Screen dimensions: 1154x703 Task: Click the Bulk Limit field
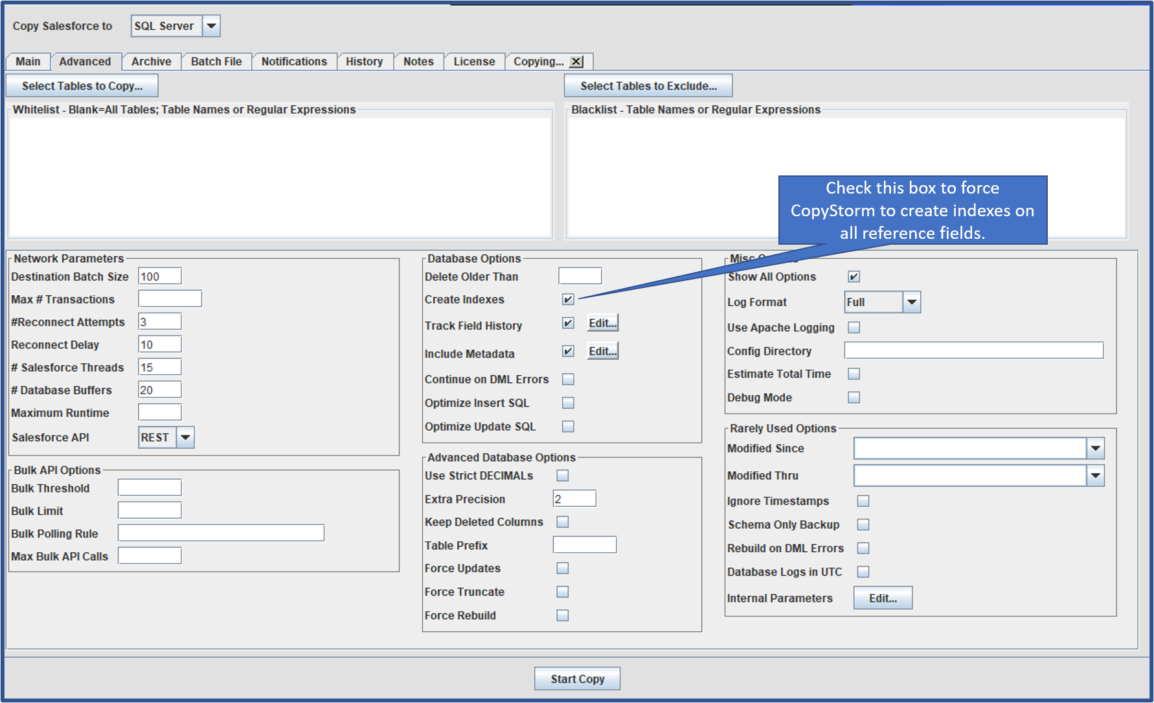150,511
